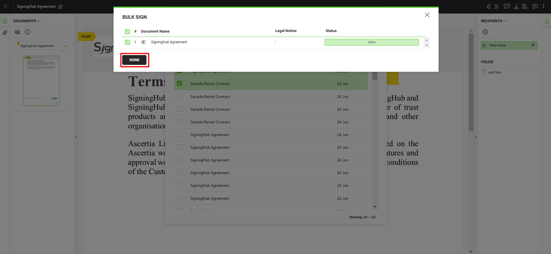Click the 100% status progress bar
Screen dimensions: 551x254
point(371,42)
